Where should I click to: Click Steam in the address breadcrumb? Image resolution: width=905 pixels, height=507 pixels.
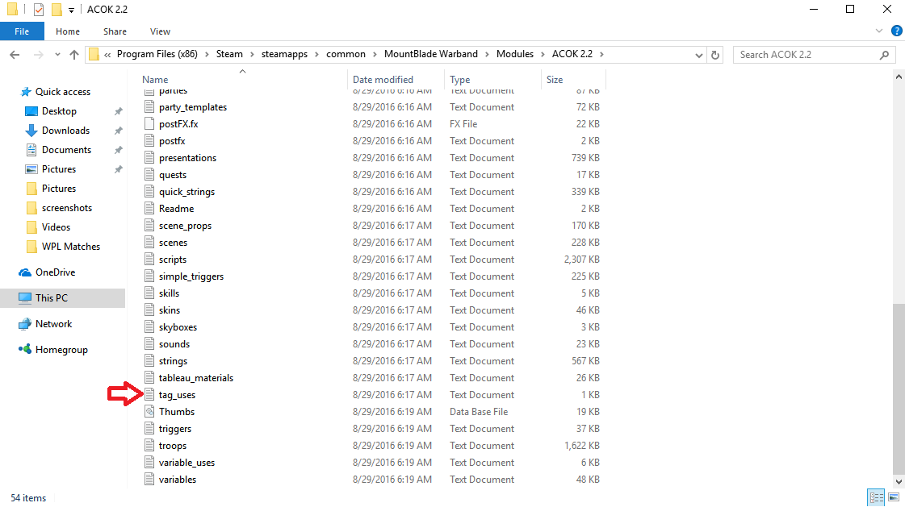229,54
